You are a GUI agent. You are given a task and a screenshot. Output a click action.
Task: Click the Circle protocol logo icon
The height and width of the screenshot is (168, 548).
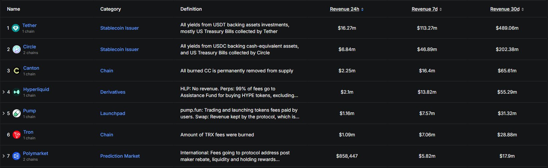pos(16,50)
